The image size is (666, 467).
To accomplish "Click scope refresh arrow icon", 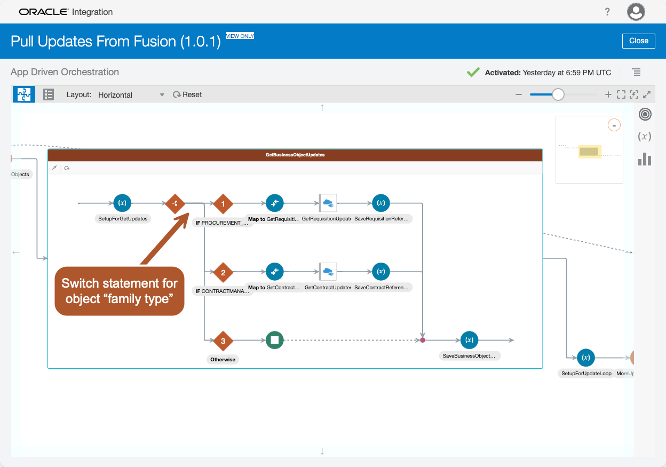I will 67,168.
